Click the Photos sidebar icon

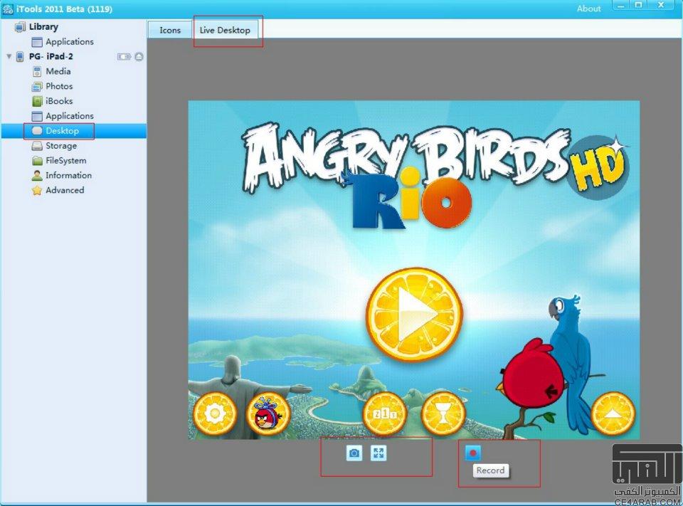click(37, 86)
